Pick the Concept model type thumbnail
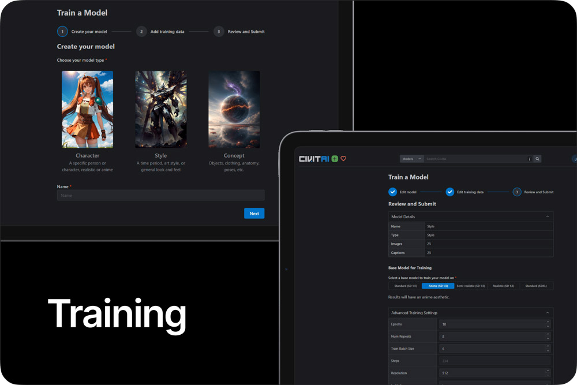The width and height of the screenshot is (577, 385). click(234, 109)
